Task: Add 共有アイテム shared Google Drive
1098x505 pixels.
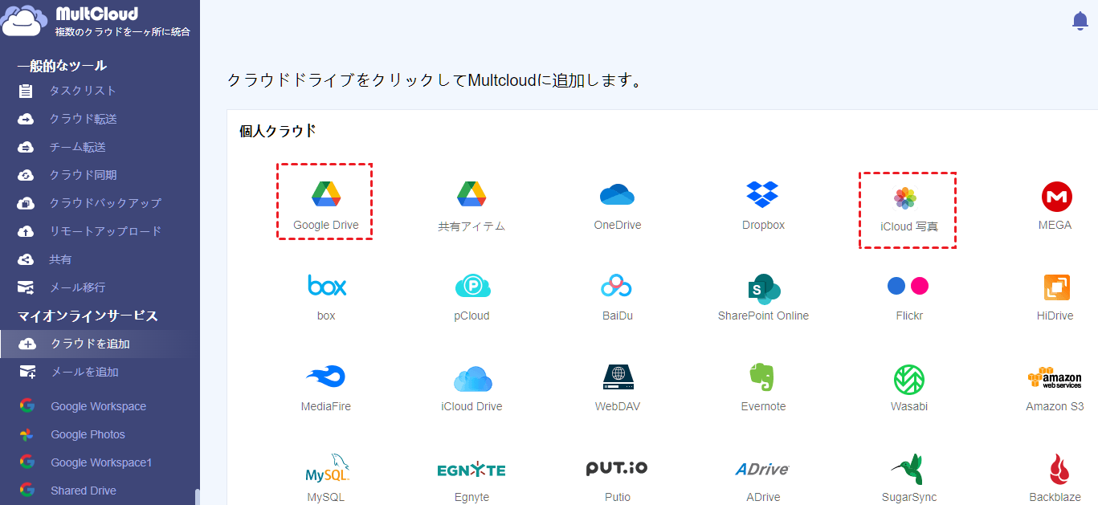Action: tap(471, 205)
